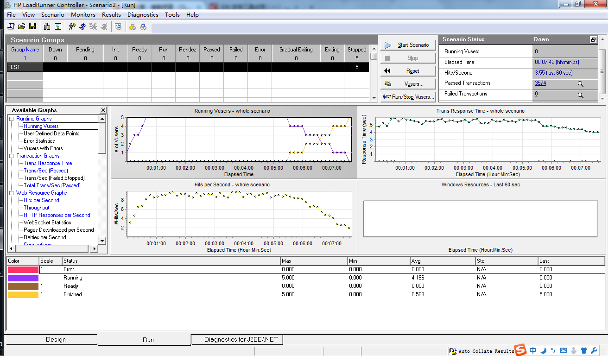Close the Available Graphs panel
Viewport: 608px width, 356px height.
click(x=103, y=110)
